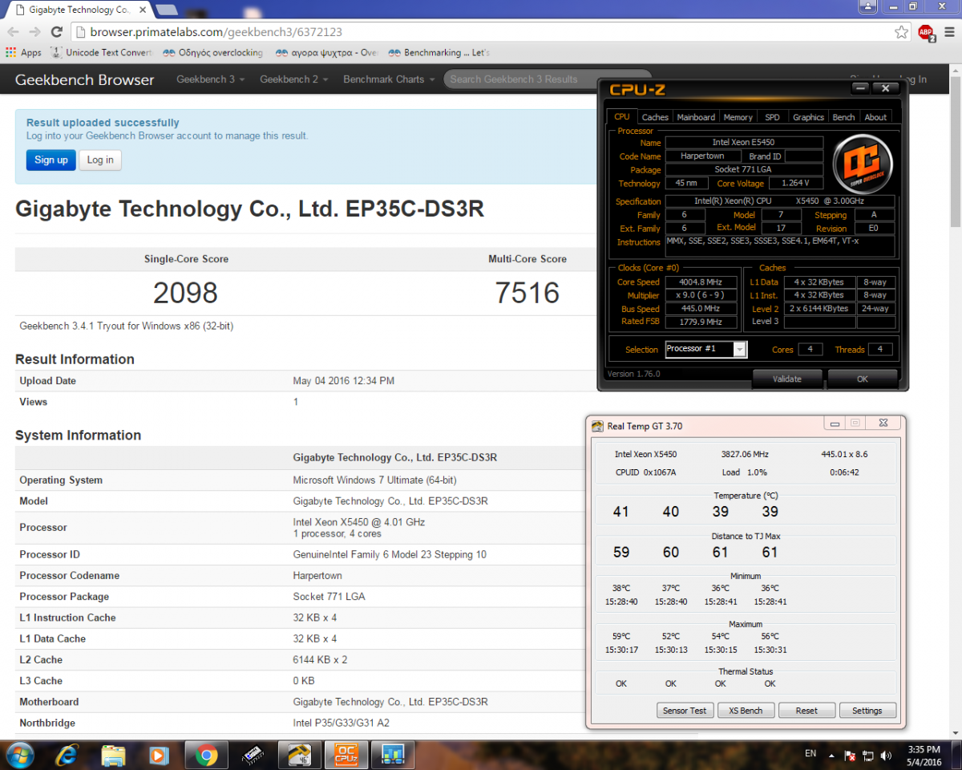Image resolution: width=962 pixels, height=770 pixels.
Task: Open the Action Center flag icon
Action: [x=851, y=756]
